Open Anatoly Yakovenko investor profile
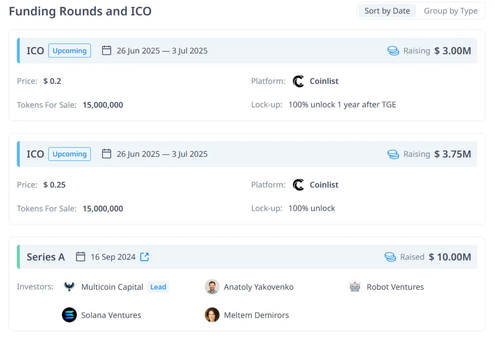The width and height of the screenshot is (495, 337). (258, 287)
